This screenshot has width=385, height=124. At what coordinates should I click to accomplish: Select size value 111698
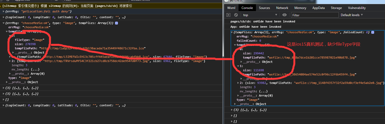(258, 70)
